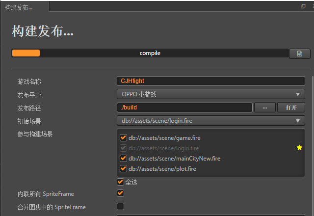The height and width of the screenshot is (216, 314).
Task: Click the 合并图集中的 SpriteFrame label
Action: [52, 207]
